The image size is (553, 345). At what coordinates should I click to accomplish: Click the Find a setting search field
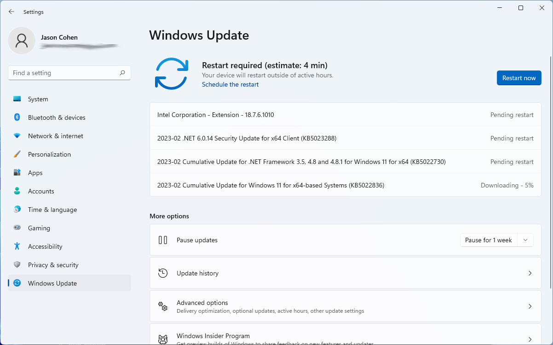click(x=69, y=73)
